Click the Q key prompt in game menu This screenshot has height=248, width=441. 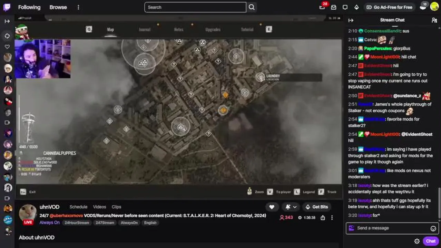tap(89, 30)
